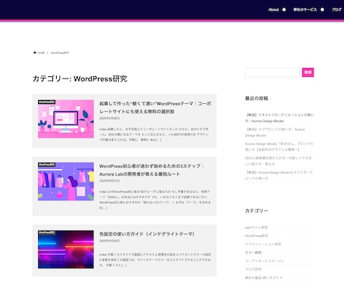
Task: Click WordPress研究 tag on neon thumbnail
Action: [46, 232]
